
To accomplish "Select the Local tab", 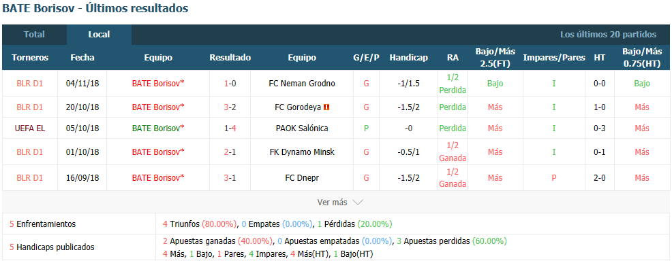I will click(99, 35).
